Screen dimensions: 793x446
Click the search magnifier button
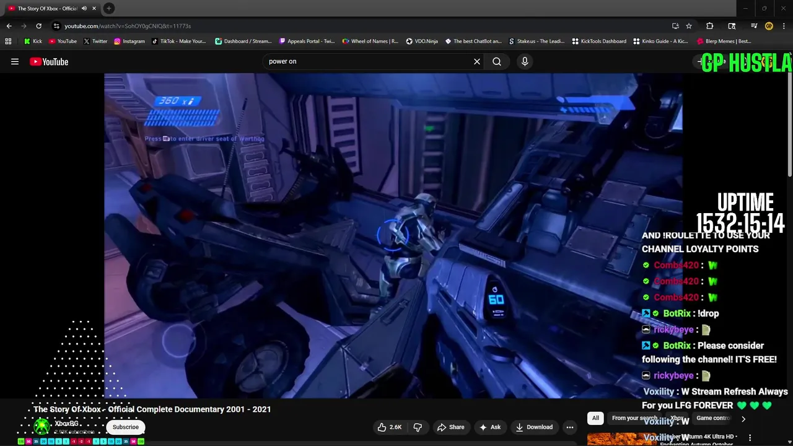[x=497, y=61]
